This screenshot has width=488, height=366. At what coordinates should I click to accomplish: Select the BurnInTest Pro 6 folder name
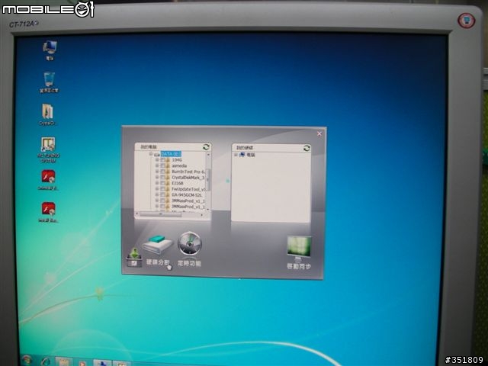point(188,172)
